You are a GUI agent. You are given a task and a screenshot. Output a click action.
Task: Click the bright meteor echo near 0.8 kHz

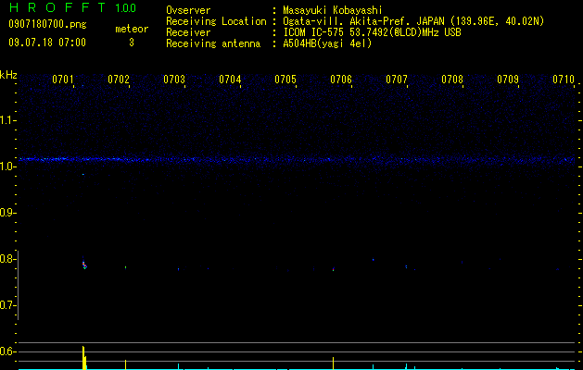tap(84, 265)
